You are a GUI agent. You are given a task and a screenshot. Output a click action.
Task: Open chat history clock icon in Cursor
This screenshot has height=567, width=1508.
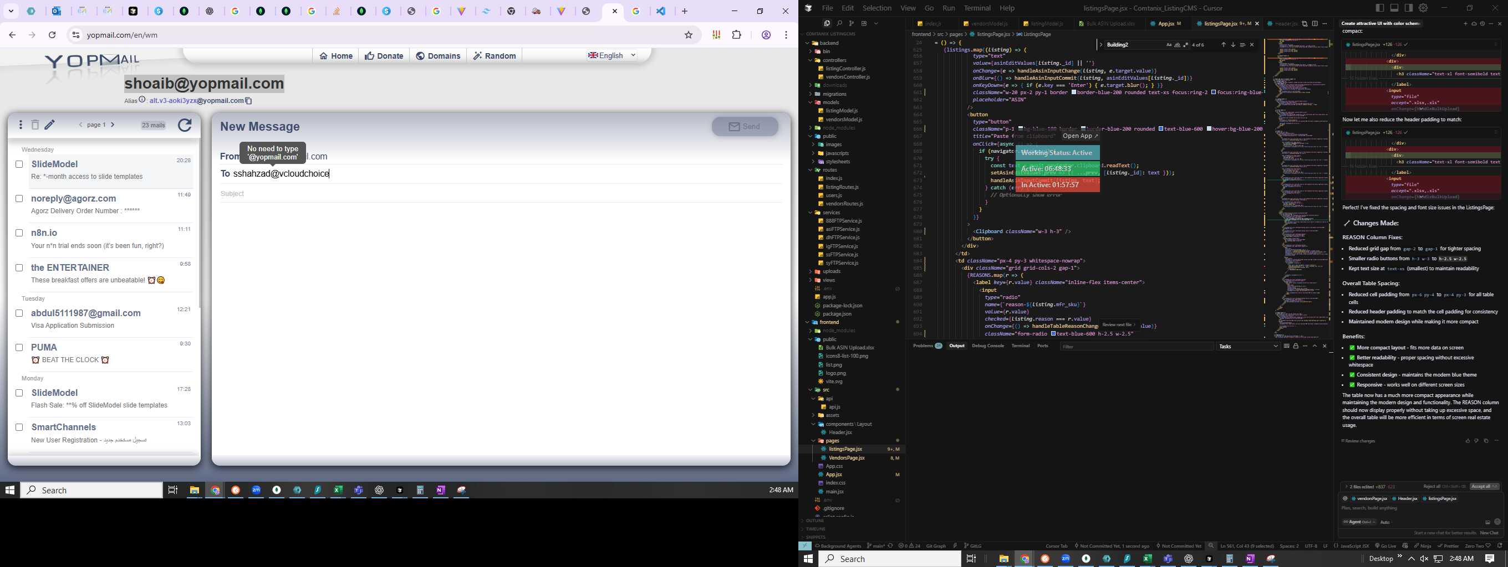coord(1482,24)
